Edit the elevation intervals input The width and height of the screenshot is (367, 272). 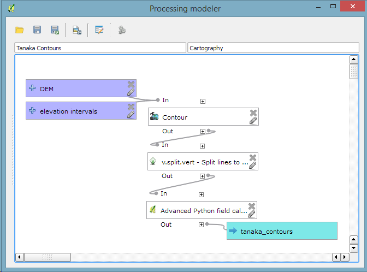pyautogui.click(x=131, y=115)
